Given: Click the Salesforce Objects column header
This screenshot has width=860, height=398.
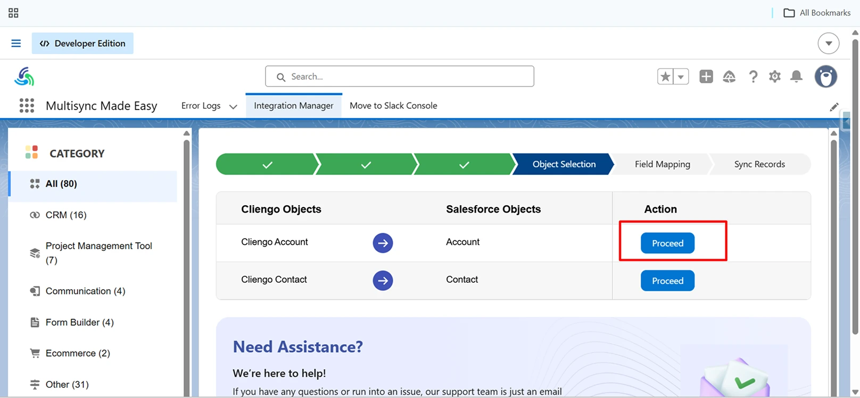Looking at the screenshot, I should pos(493,209).
